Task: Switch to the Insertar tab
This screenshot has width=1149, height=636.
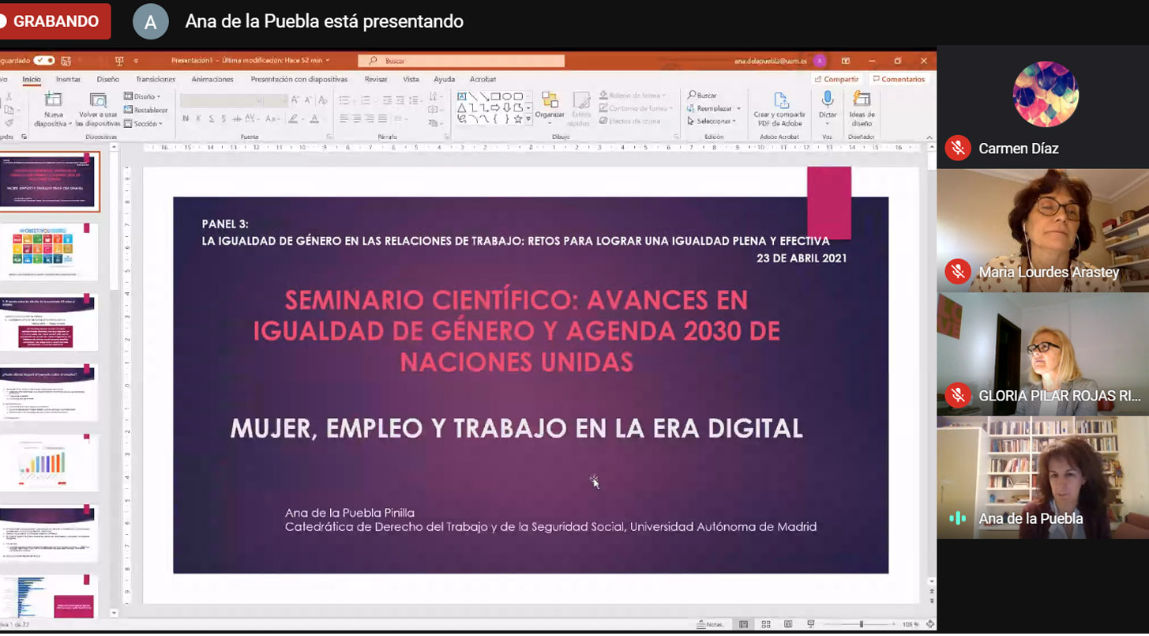Action: [68, 80]
